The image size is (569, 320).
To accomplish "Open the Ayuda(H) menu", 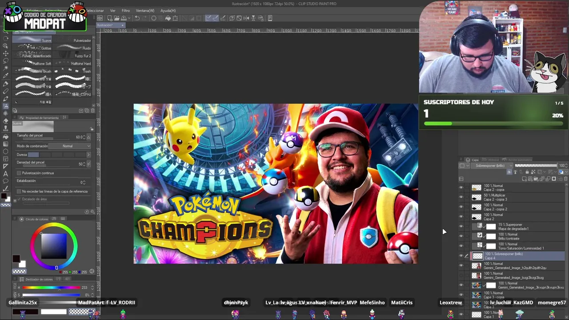I will point(168,11).
